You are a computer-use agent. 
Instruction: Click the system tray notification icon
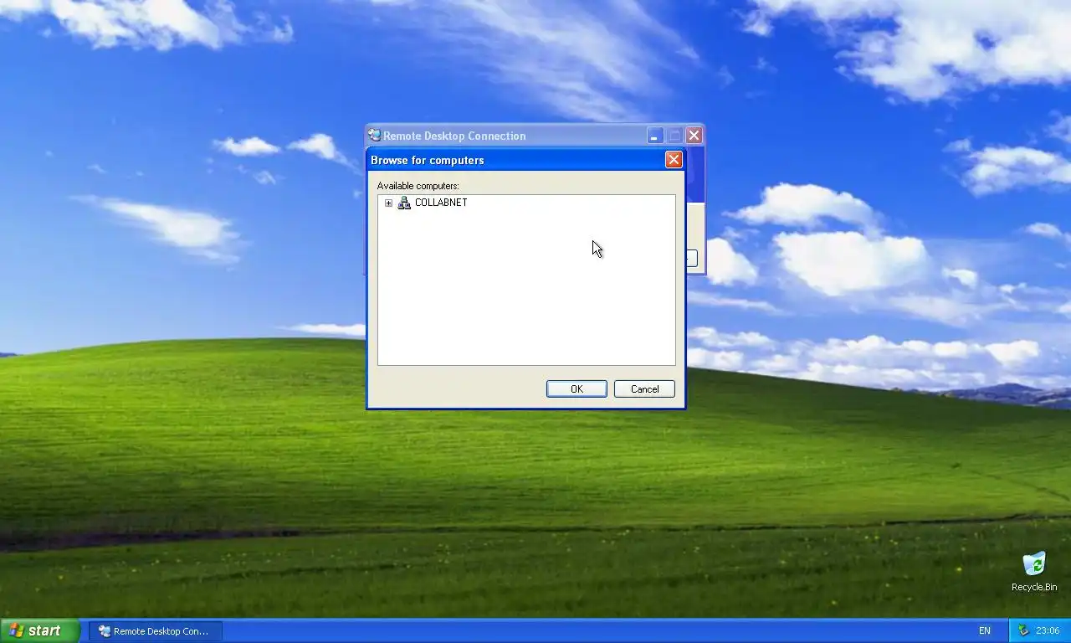coord(1023,631)
